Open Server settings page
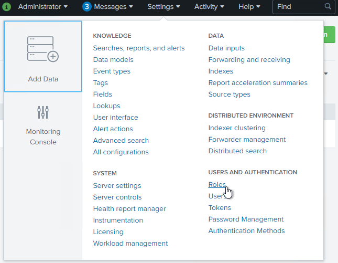Screen dimensions: 338x263 pos(117,186)
